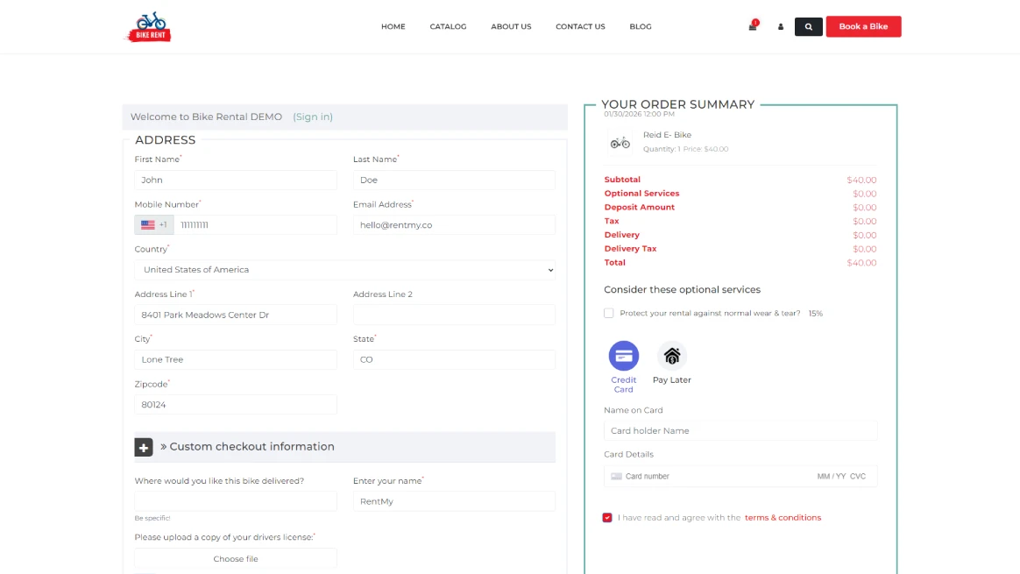
Task: Enable rental protection against wear and tear
Action: click(x=608, y=313)
